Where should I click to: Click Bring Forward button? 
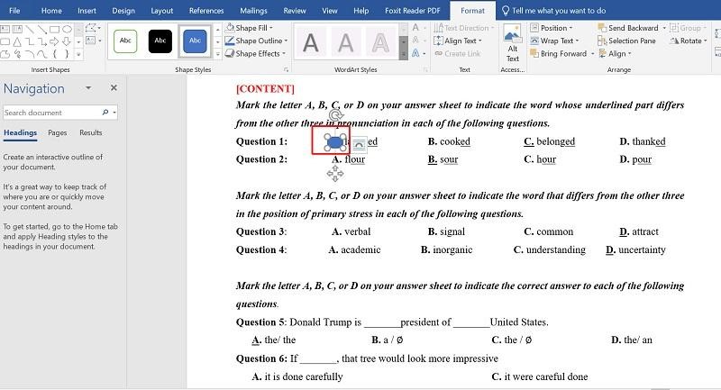(558, 53)
